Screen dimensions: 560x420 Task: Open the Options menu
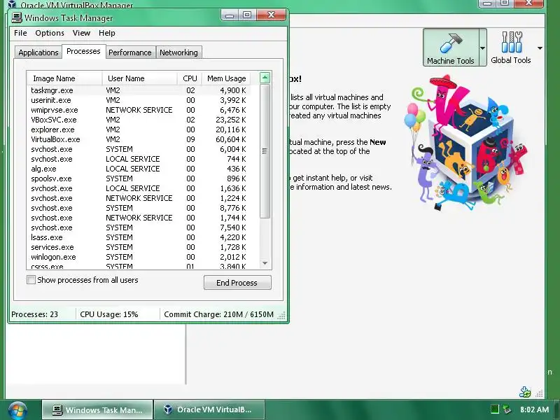50,33
